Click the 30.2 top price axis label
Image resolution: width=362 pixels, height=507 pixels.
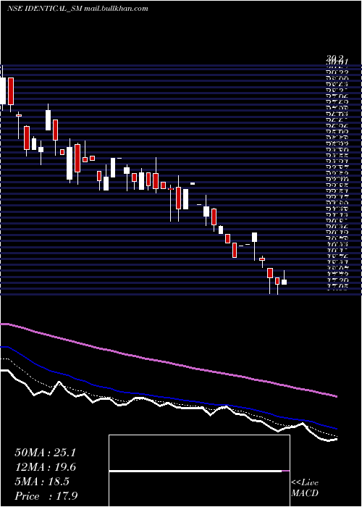click(334, 58)
